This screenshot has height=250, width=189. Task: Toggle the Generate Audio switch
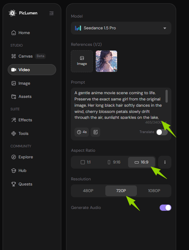click(166, 208)
